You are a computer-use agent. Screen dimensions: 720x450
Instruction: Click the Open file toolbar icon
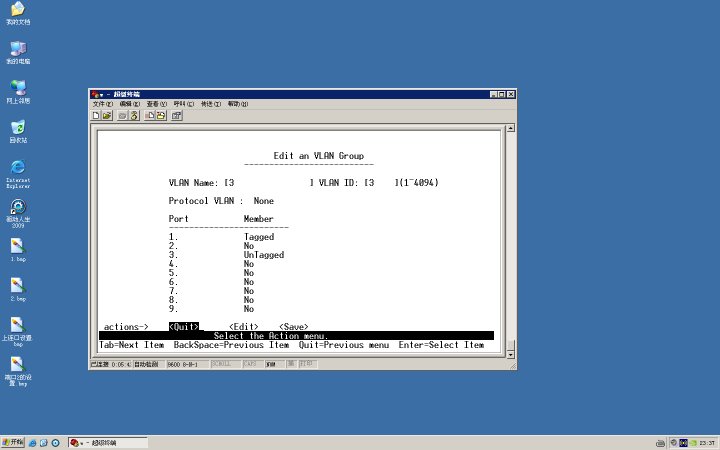[107, 115]
